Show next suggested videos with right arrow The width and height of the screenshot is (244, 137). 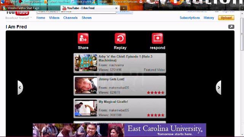(218, 88)
